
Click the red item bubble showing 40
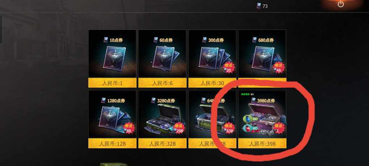coord(251,128)
